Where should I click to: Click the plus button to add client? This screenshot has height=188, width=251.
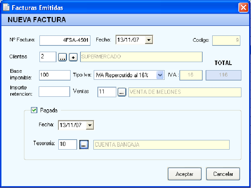coord(73,57)
